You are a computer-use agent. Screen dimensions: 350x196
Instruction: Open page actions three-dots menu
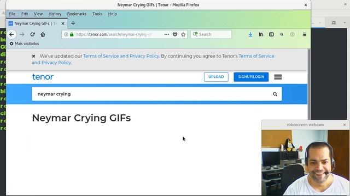coord(166,34)
